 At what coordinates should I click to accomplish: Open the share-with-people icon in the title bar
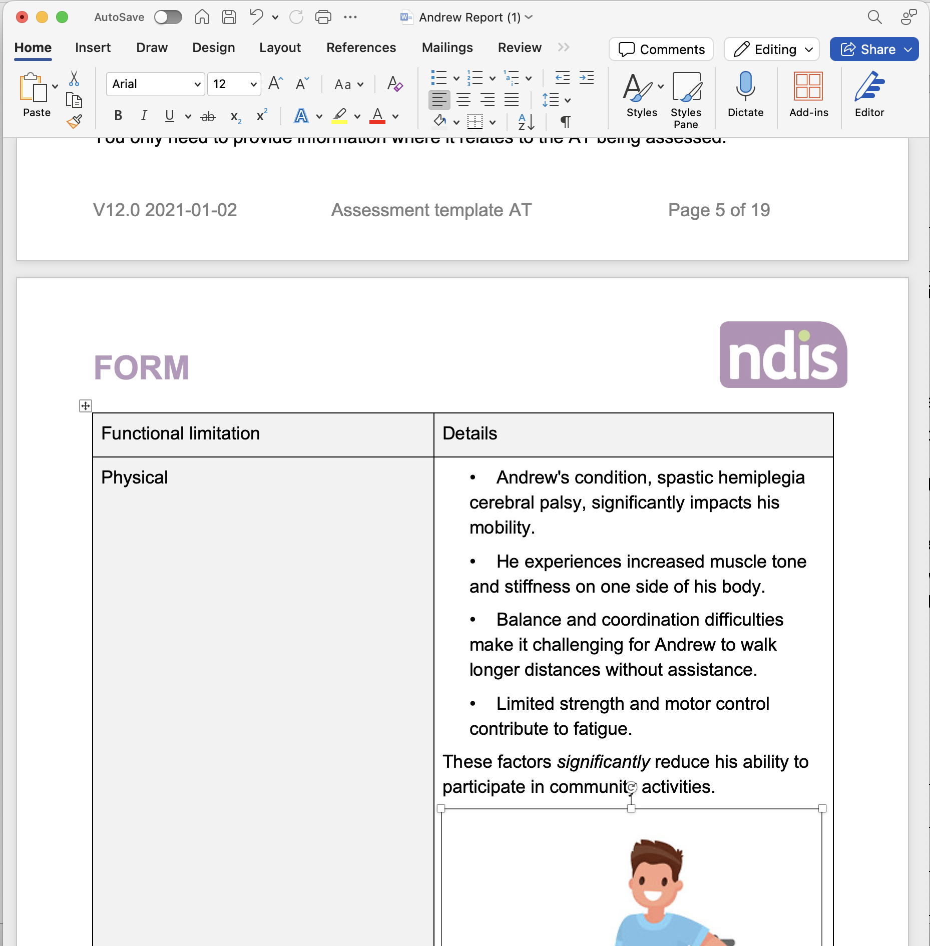(908, 17)
